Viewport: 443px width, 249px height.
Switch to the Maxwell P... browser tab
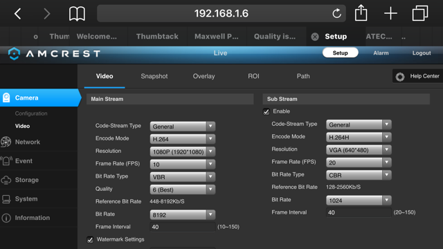[x=217, y=37]
